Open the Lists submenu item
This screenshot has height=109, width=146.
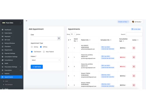coord(6,81)
